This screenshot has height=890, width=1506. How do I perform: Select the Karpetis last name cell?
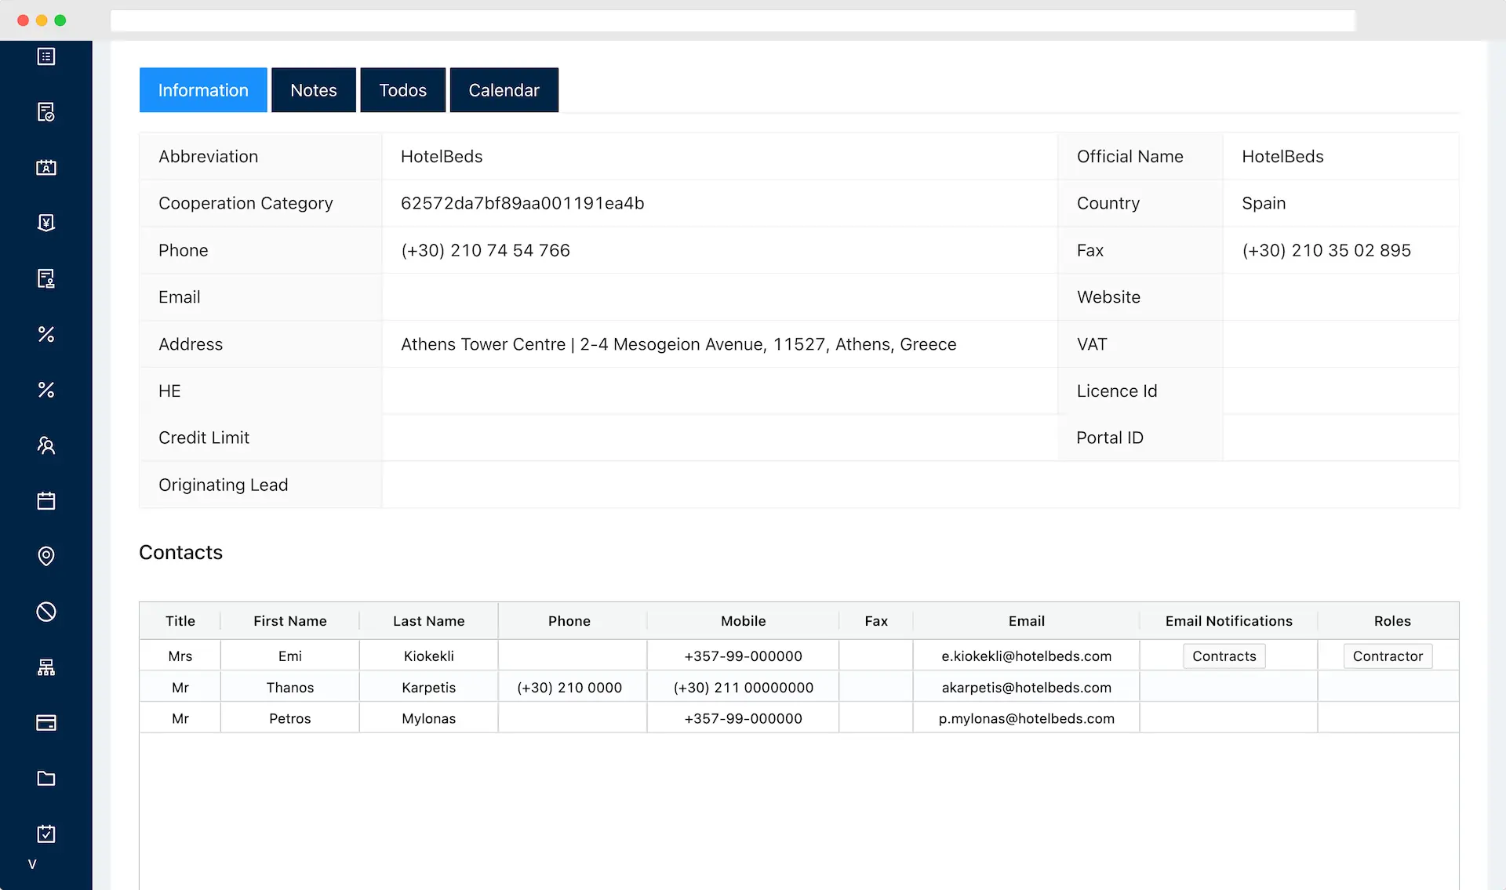pos(429,688)
